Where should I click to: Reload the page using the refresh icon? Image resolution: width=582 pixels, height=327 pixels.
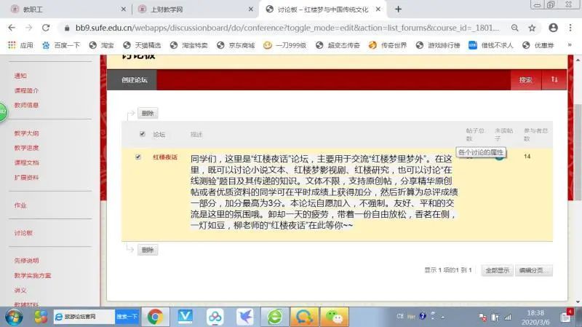46,28
